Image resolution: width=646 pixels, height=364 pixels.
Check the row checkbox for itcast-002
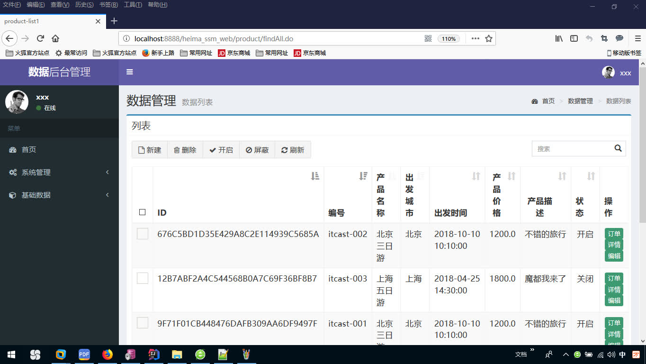[x=143, y=234]
